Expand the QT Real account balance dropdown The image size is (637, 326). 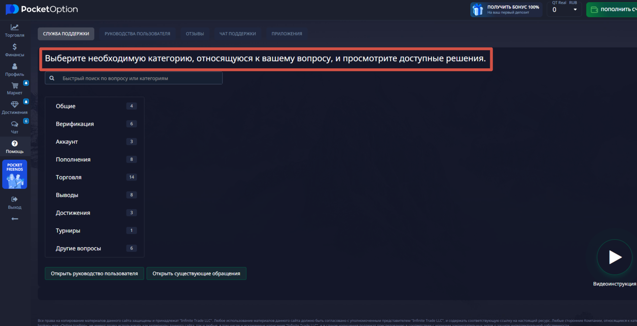click(x=575, y=10)
